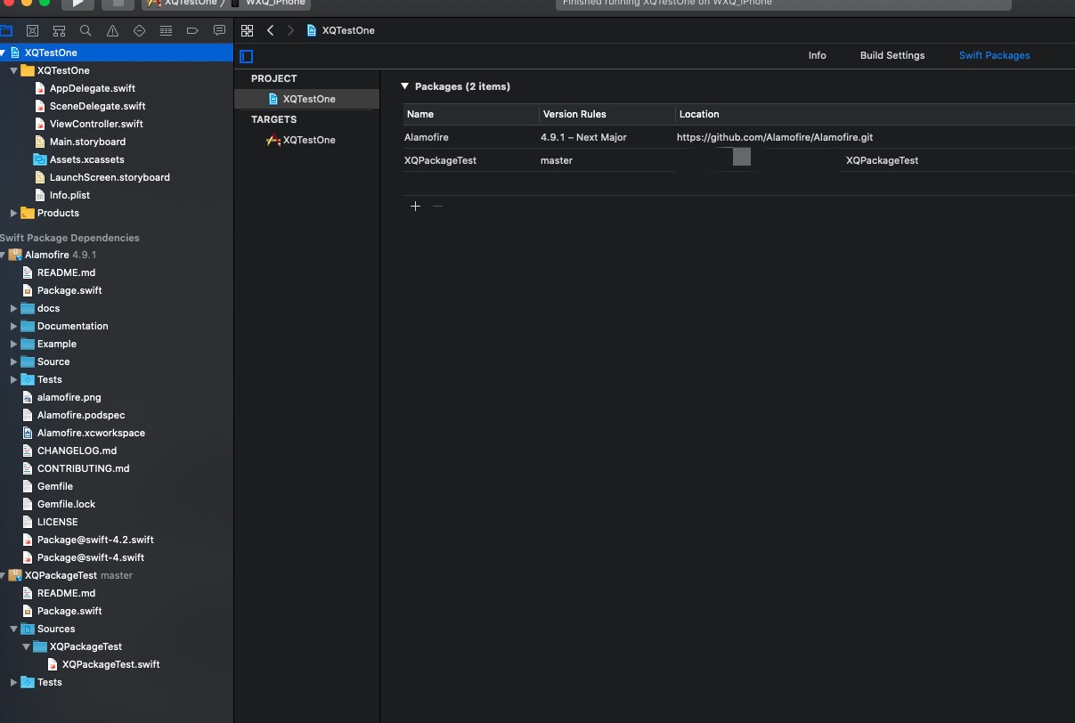1075x723 pixels.
Task: Click the Run play button
Action: point(77,4)
